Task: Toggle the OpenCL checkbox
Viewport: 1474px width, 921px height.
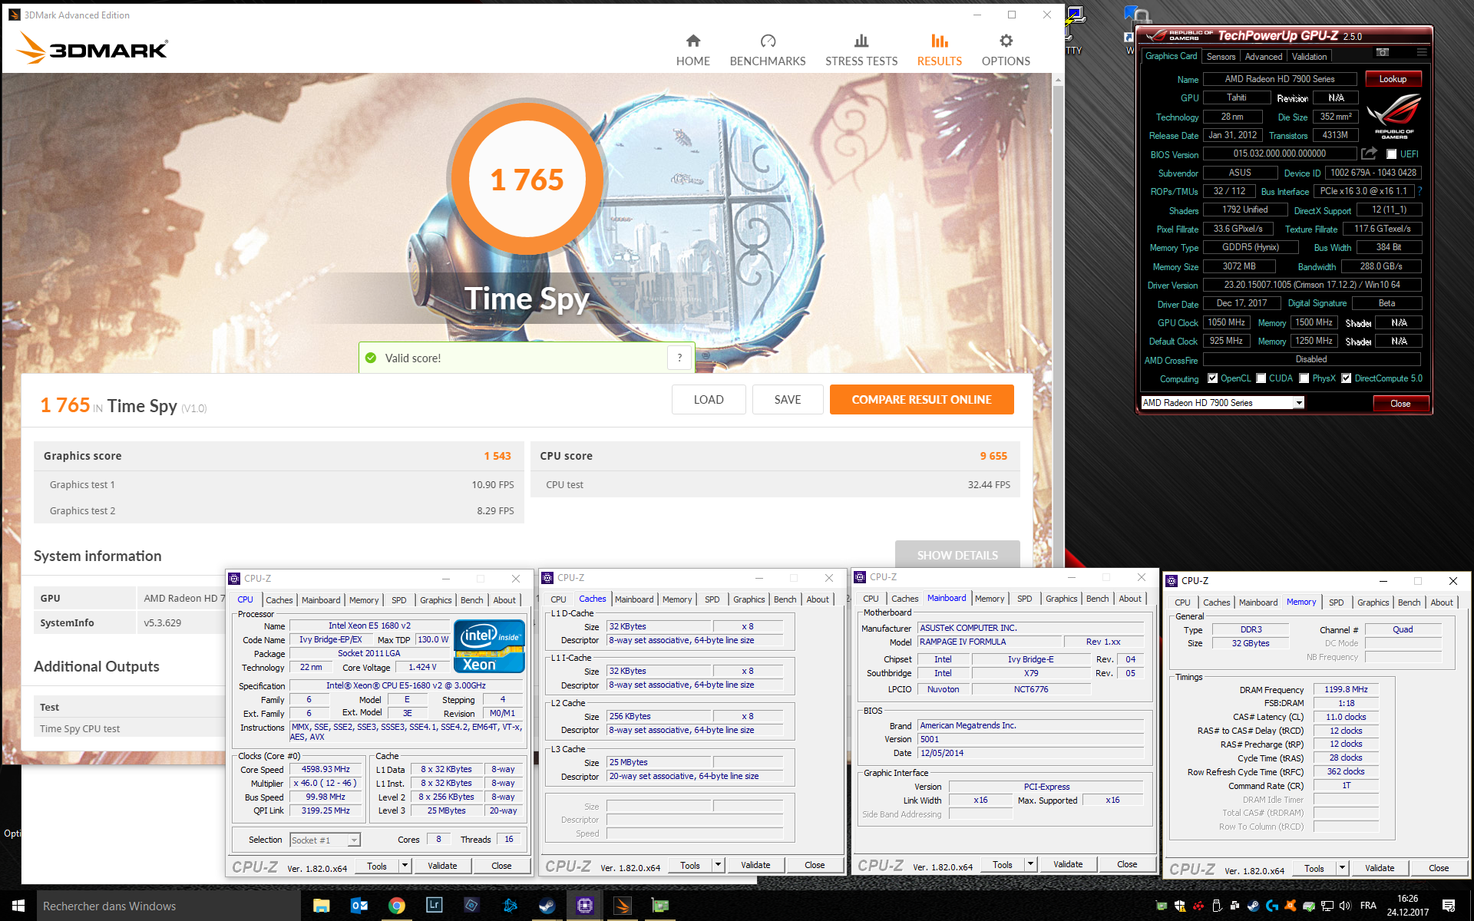Action: coord(1212,378)
